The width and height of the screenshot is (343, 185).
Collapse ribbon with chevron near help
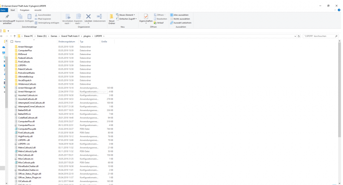pos(335,10)
